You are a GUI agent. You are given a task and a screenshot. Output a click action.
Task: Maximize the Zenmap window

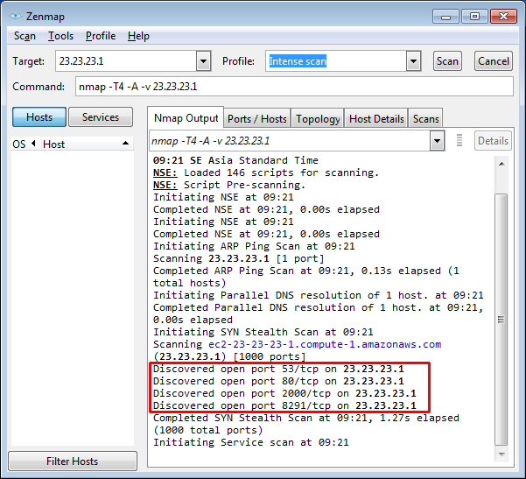(x=474, y=16)
